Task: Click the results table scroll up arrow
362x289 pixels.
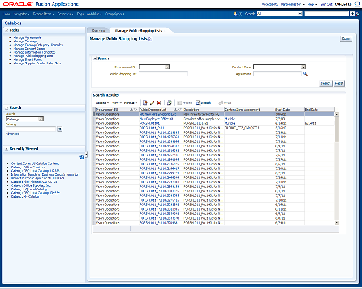Action: pos(337,115)
